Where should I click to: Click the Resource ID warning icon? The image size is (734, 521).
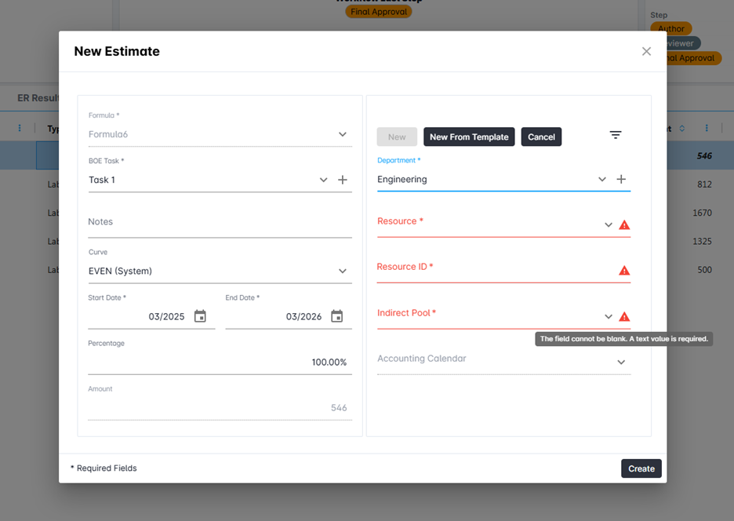[x=624, y=271]
